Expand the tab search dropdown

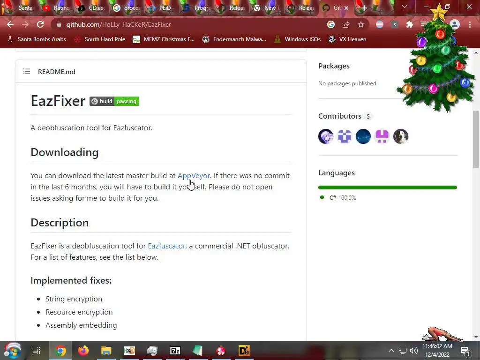pos(405,7)
